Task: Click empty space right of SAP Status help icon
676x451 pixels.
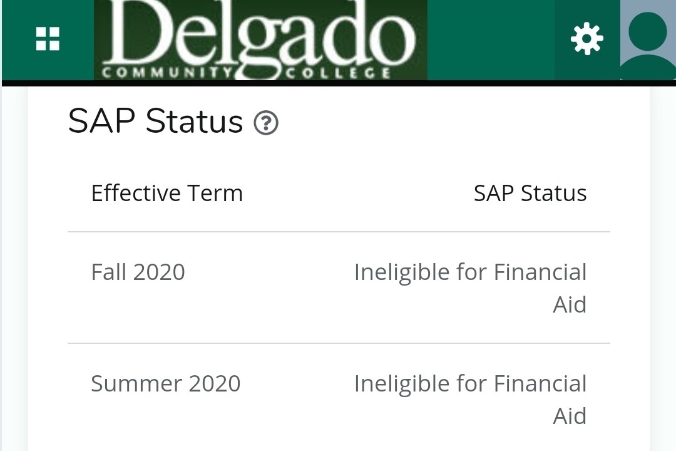Action: coord(438,122)
